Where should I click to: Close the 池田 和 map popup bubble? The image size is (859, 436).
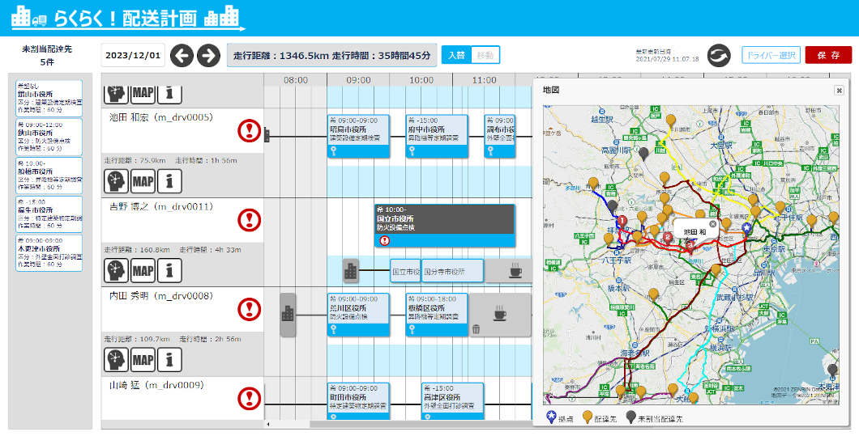(x=712, y=224)
